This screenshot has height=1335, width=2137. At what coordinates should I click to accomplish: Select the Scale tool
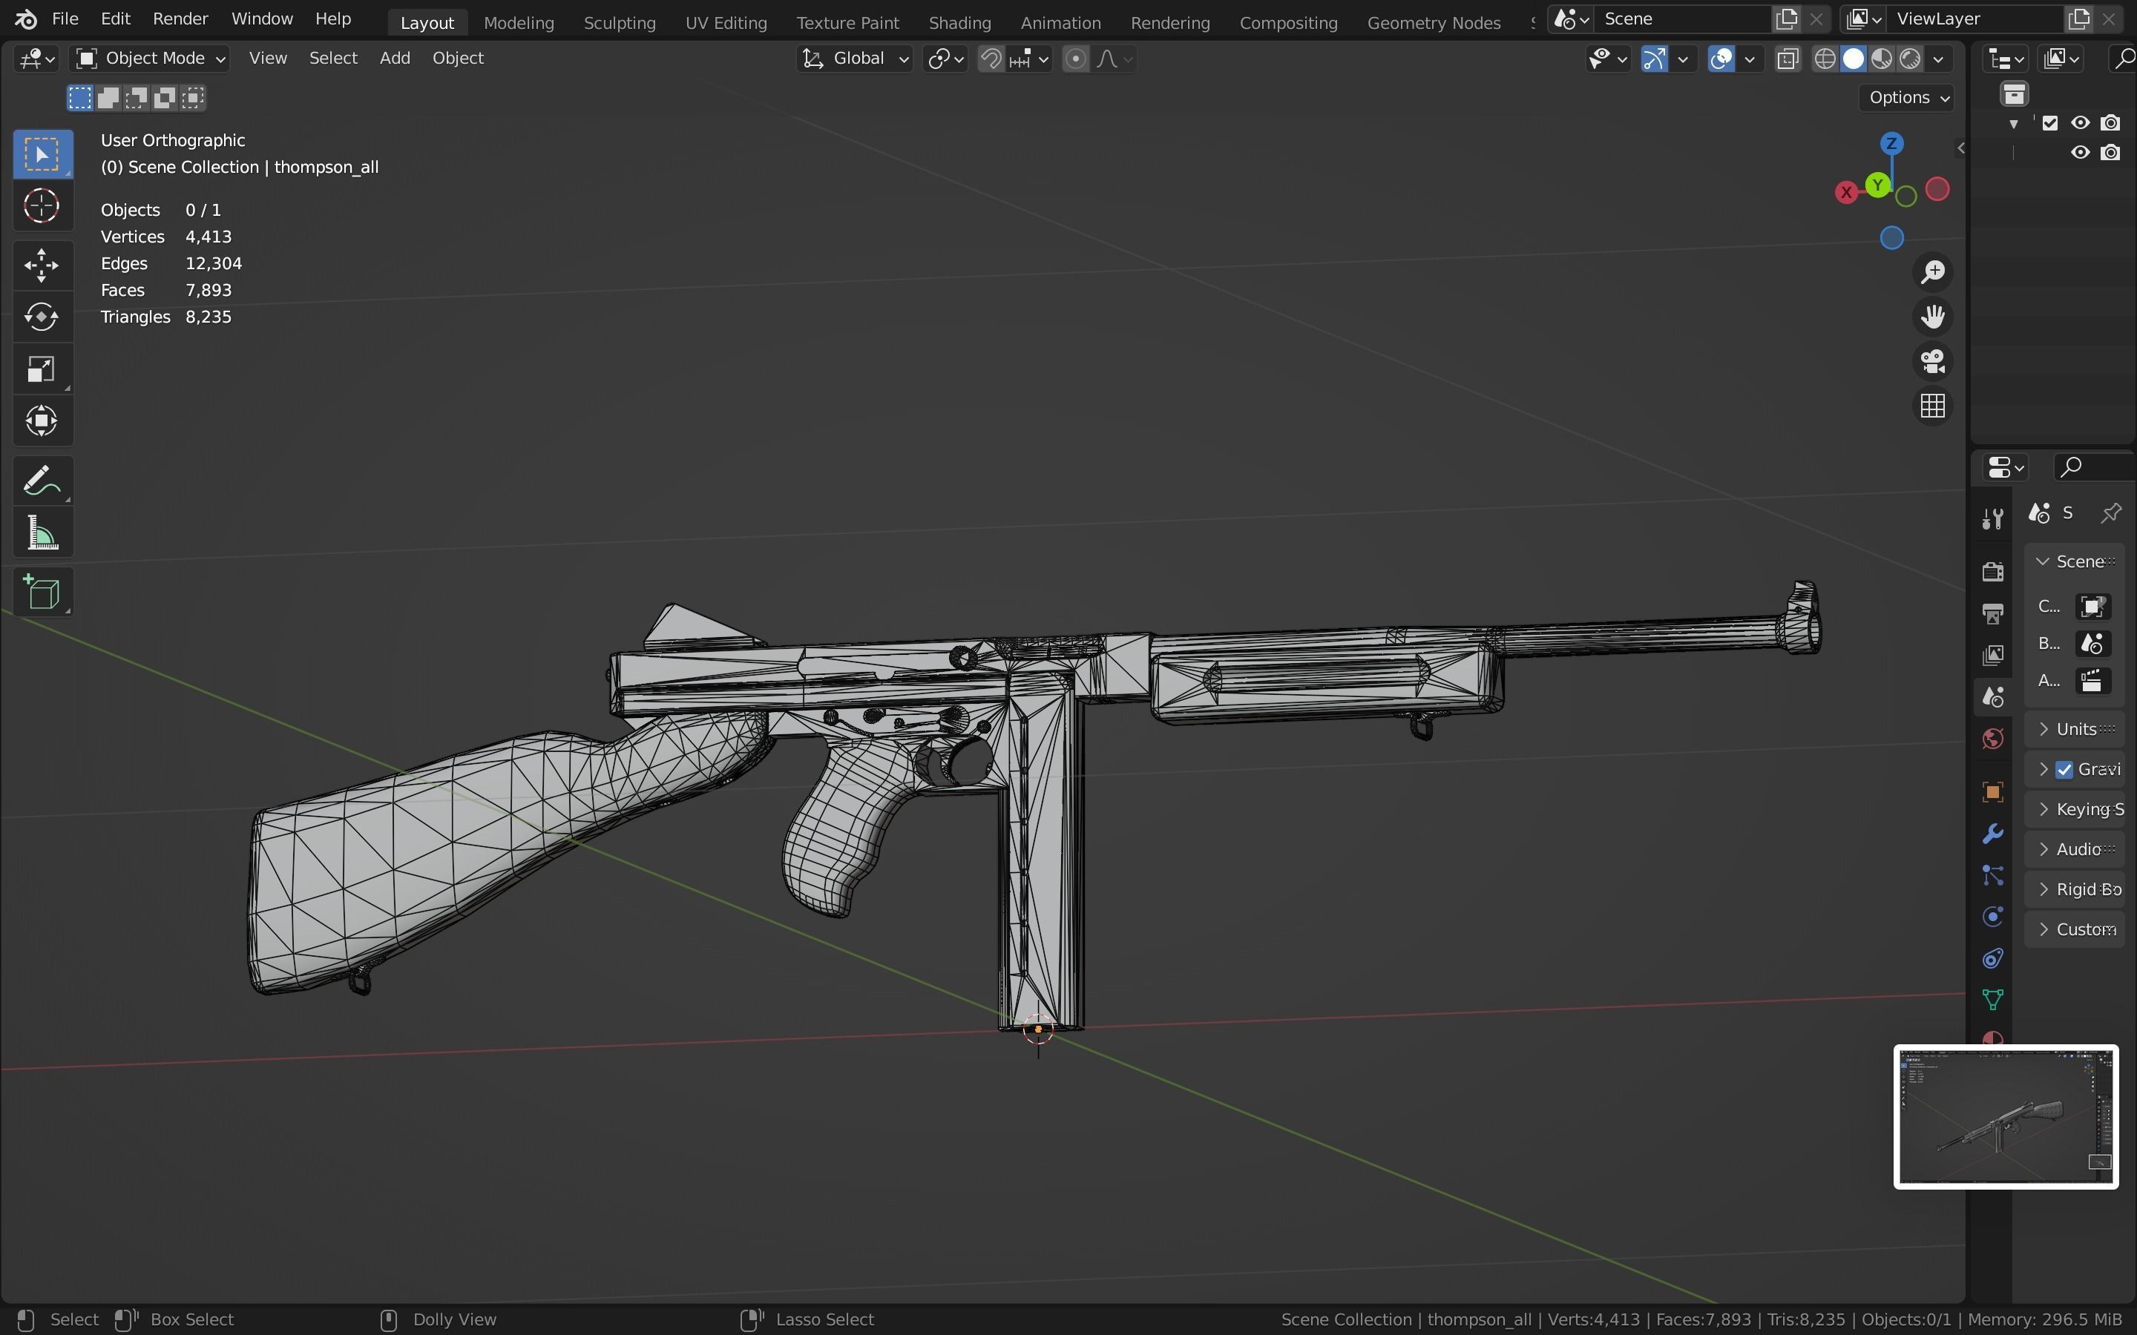[42, 369]
